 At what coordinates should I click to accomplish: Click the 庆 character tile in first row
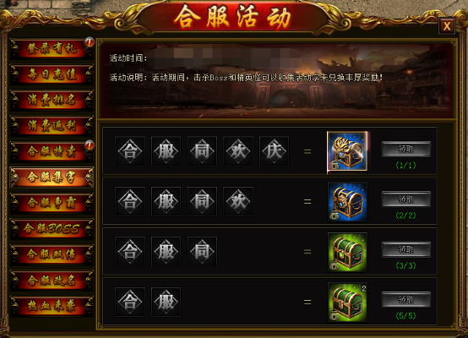click(x=274, y=151)
